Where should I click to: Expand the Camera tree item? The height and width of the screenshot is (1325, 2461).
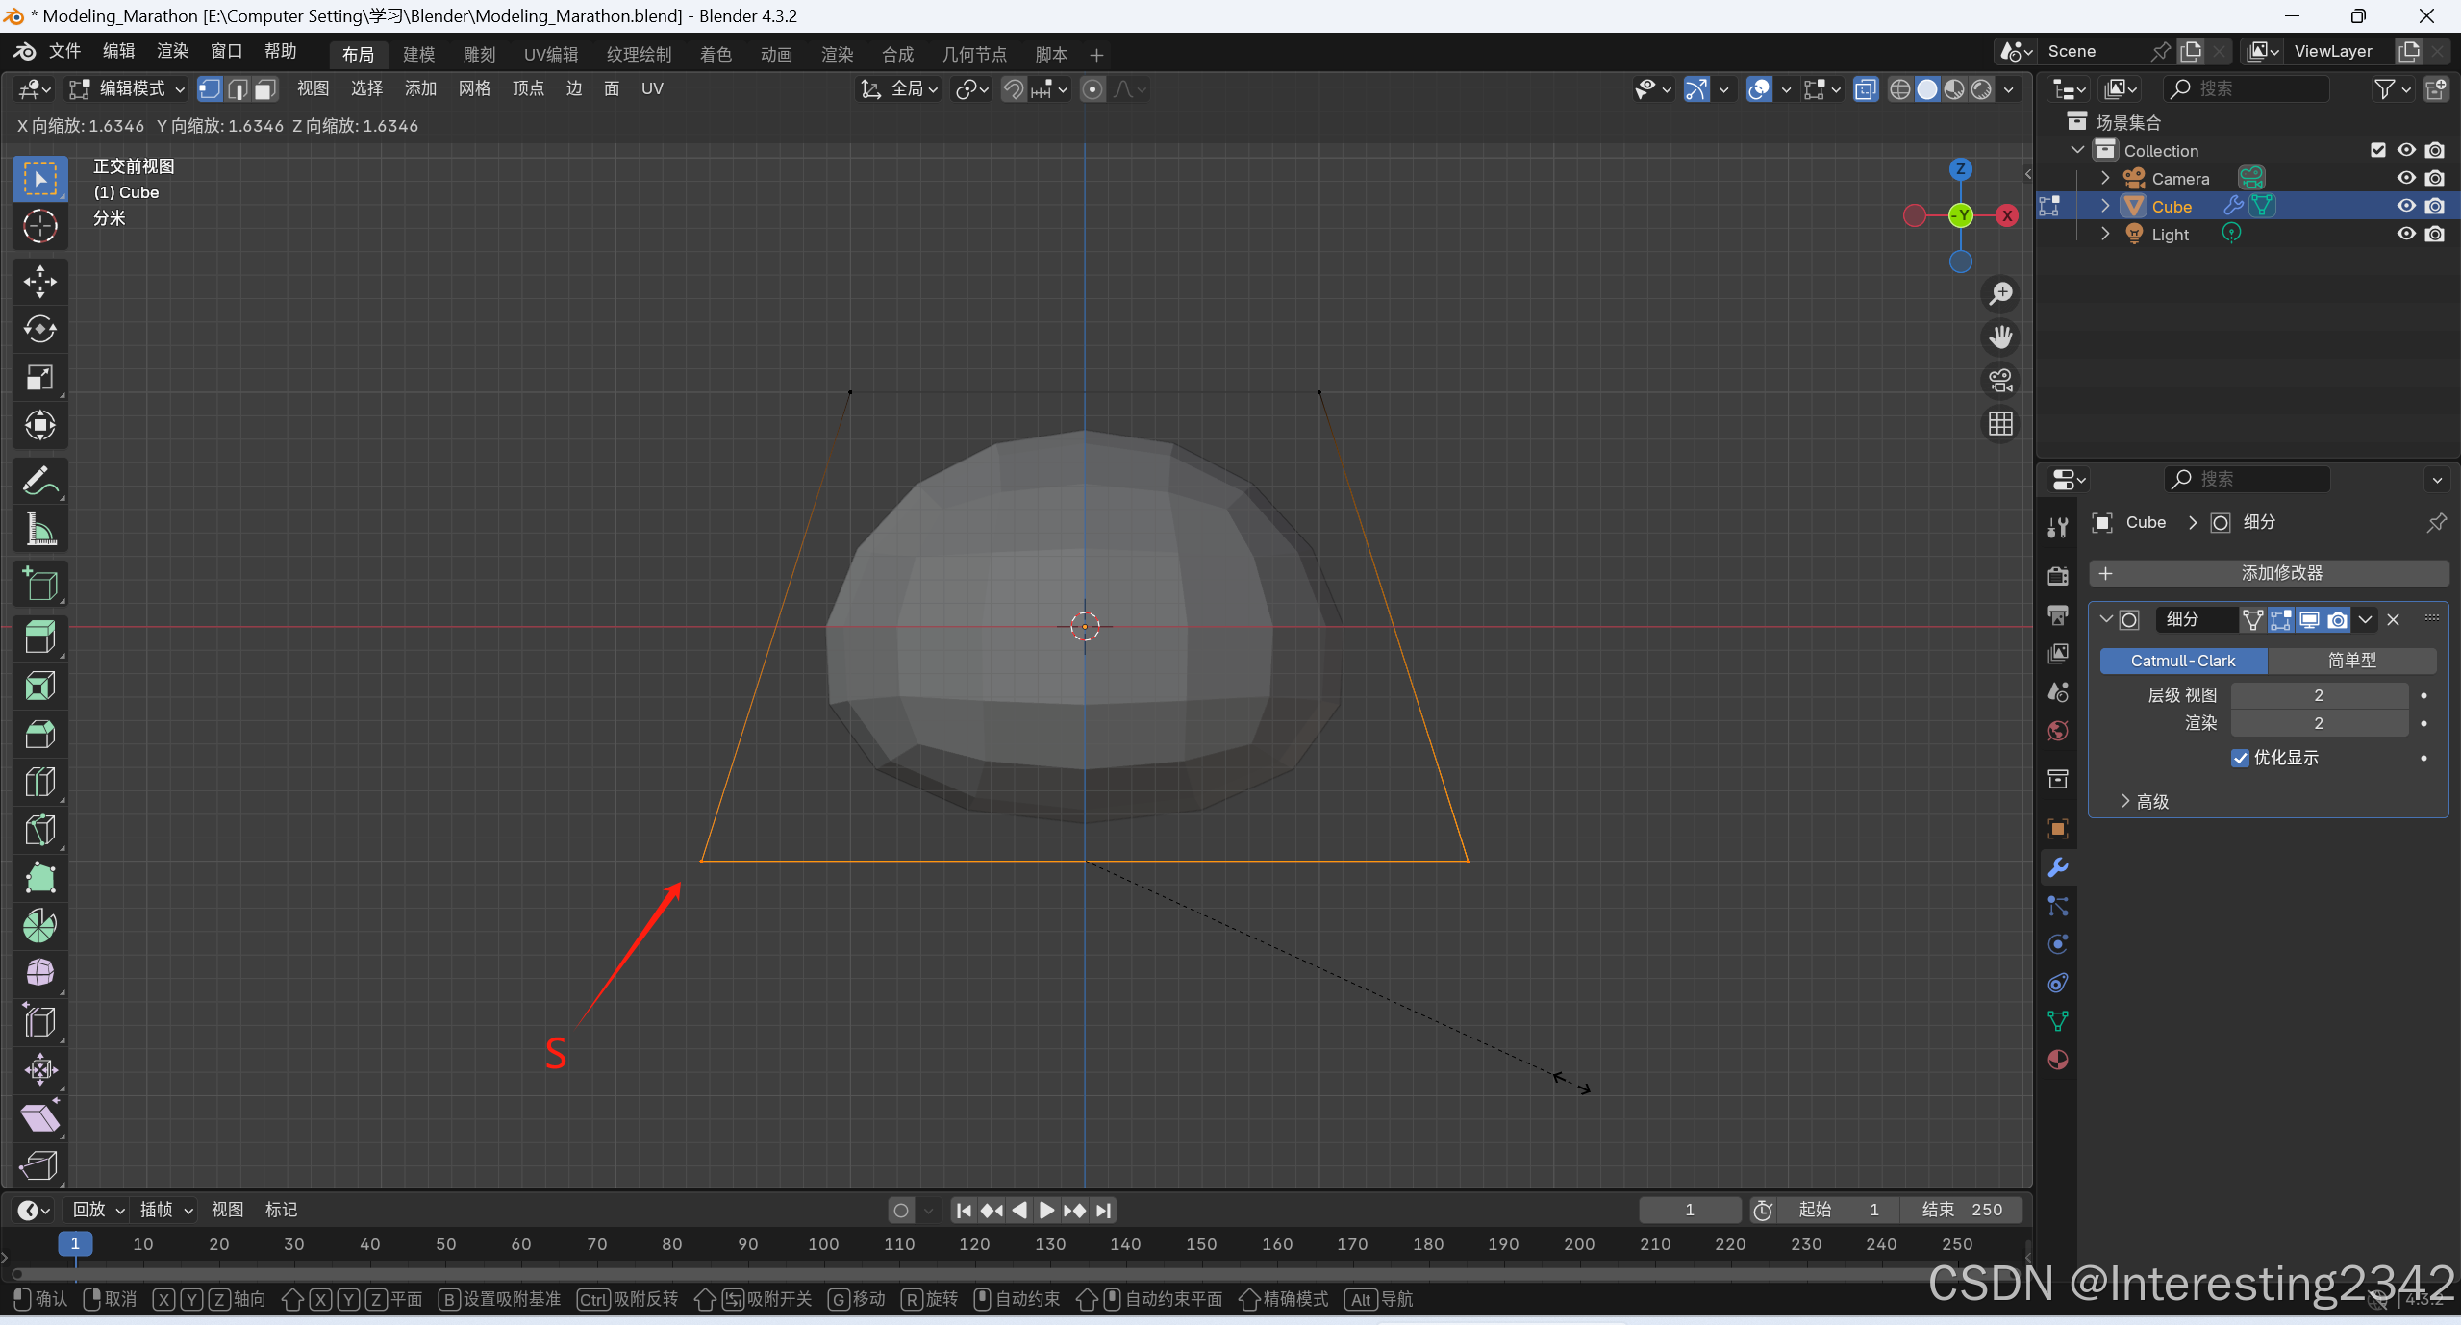pos(2105,179)
